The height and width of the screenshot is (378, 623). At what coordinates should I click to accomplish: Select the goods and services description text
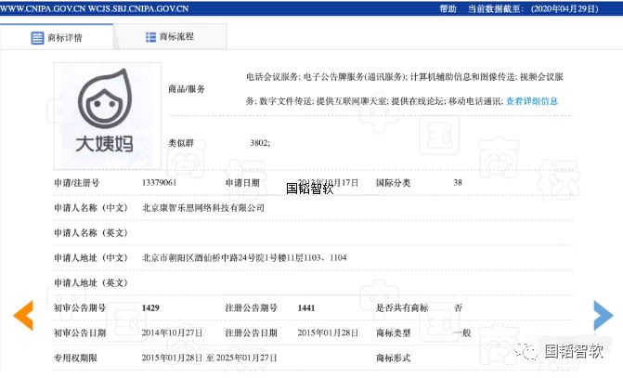coord(405,88)
